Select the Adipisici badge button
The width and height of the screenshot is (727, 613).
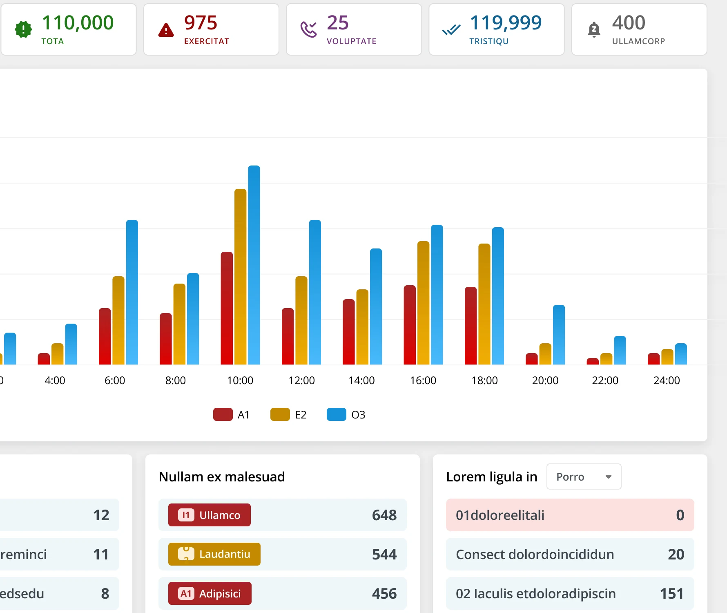coord(210,593)
